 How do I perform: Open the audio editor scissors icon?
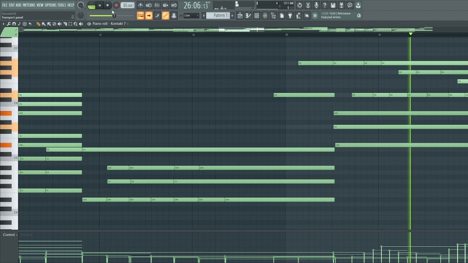(x=308, y=5)
